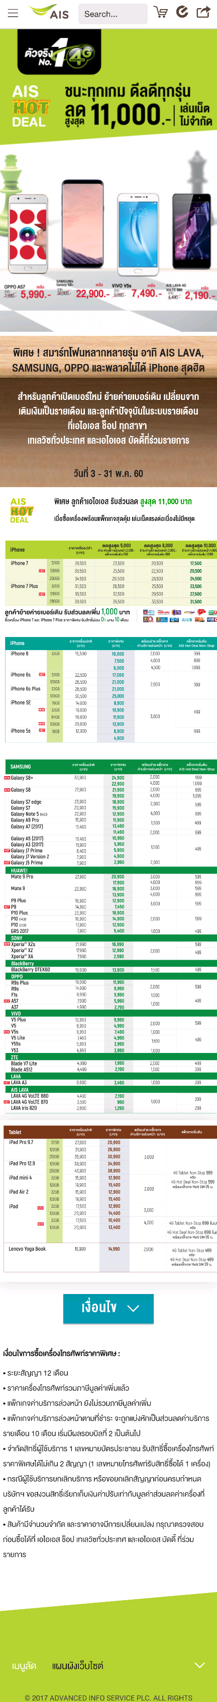Click the AIS logo
The width and height of the screenshot is (217, 1702).
50,13
